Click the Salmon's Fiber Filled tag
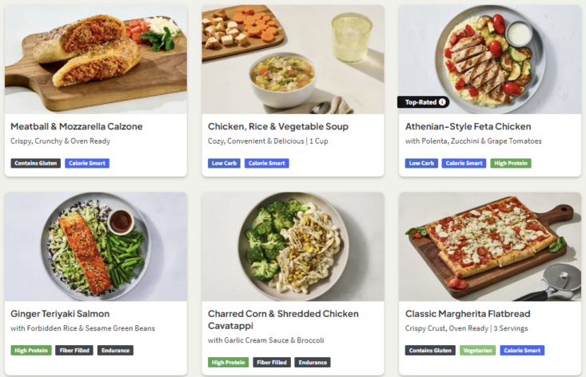The image size is (586, 377). pos(74,351)
